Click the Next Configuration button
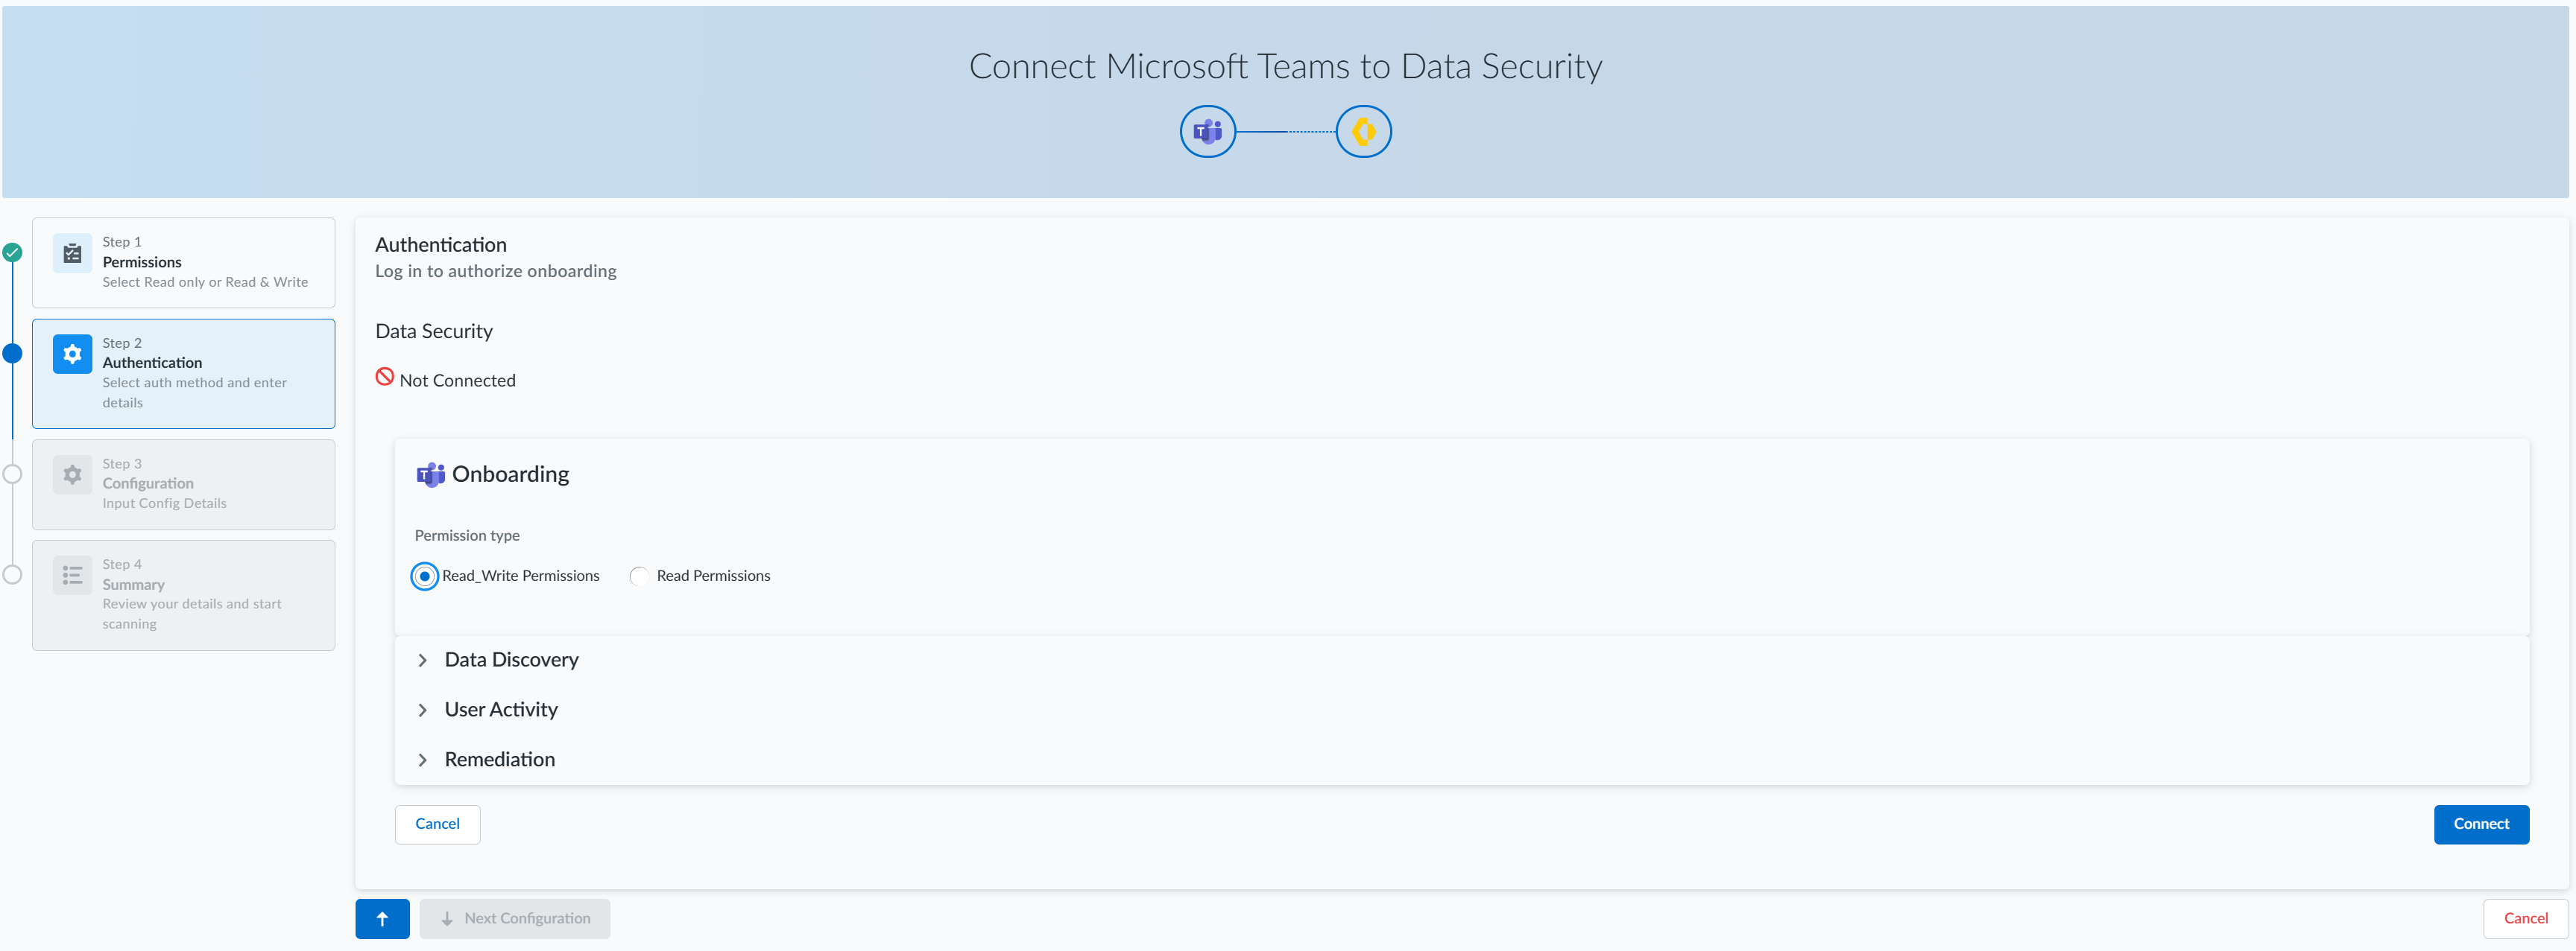The width and height of the screenshot is (2576, 951). pos(515,919)
